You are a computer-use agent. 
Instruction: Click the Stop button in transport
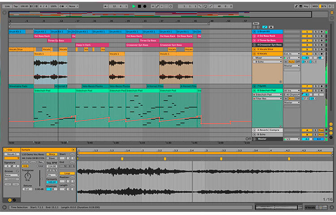point(139,6)
